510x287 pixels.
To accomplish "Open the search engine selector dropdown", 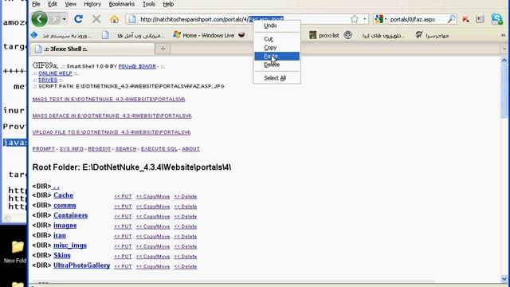I will click(380, 19).
